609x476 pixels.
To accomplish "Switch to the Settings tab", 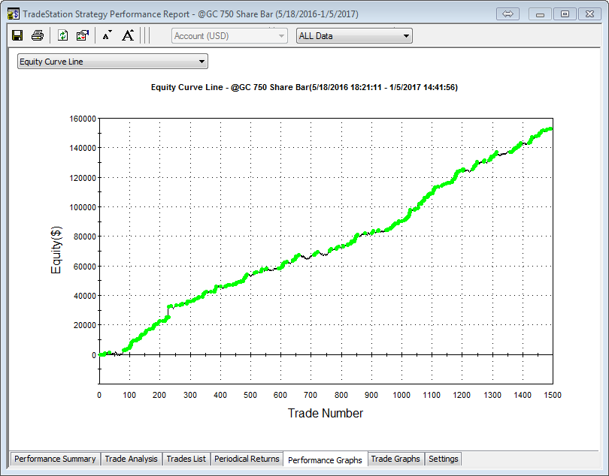I will coord(443,459).
